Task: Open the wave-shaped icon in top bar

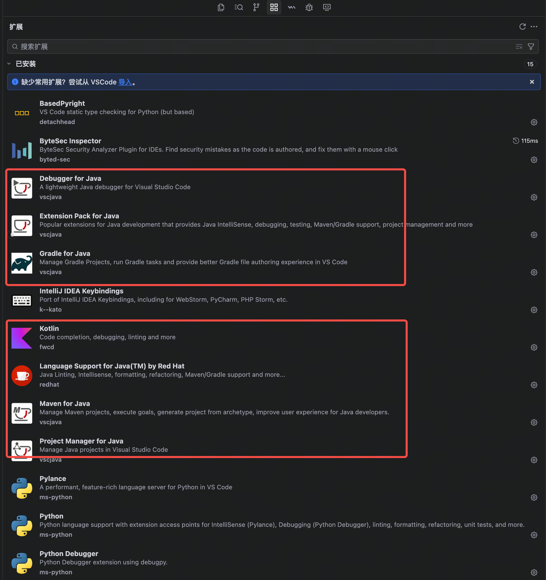Action: (292, 7)
